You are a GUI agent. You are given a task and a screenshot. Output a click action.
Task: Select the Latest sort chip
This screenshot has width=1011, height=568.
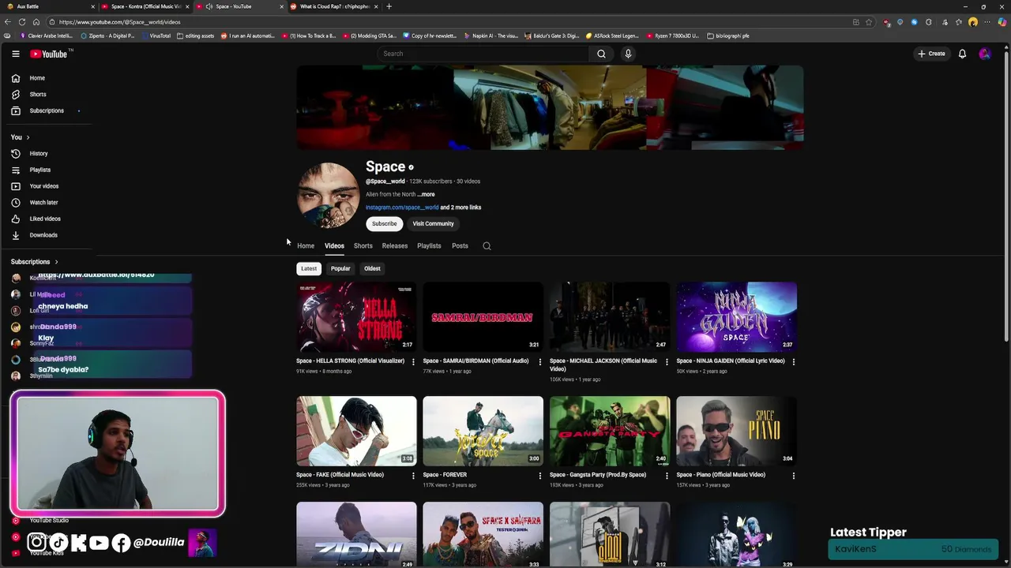309,268
